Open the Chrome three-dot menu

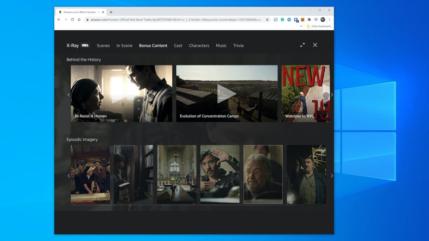pos(329,19)
